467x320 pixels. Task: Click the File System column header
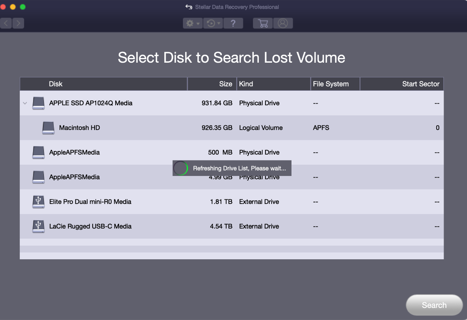[331, 84]
